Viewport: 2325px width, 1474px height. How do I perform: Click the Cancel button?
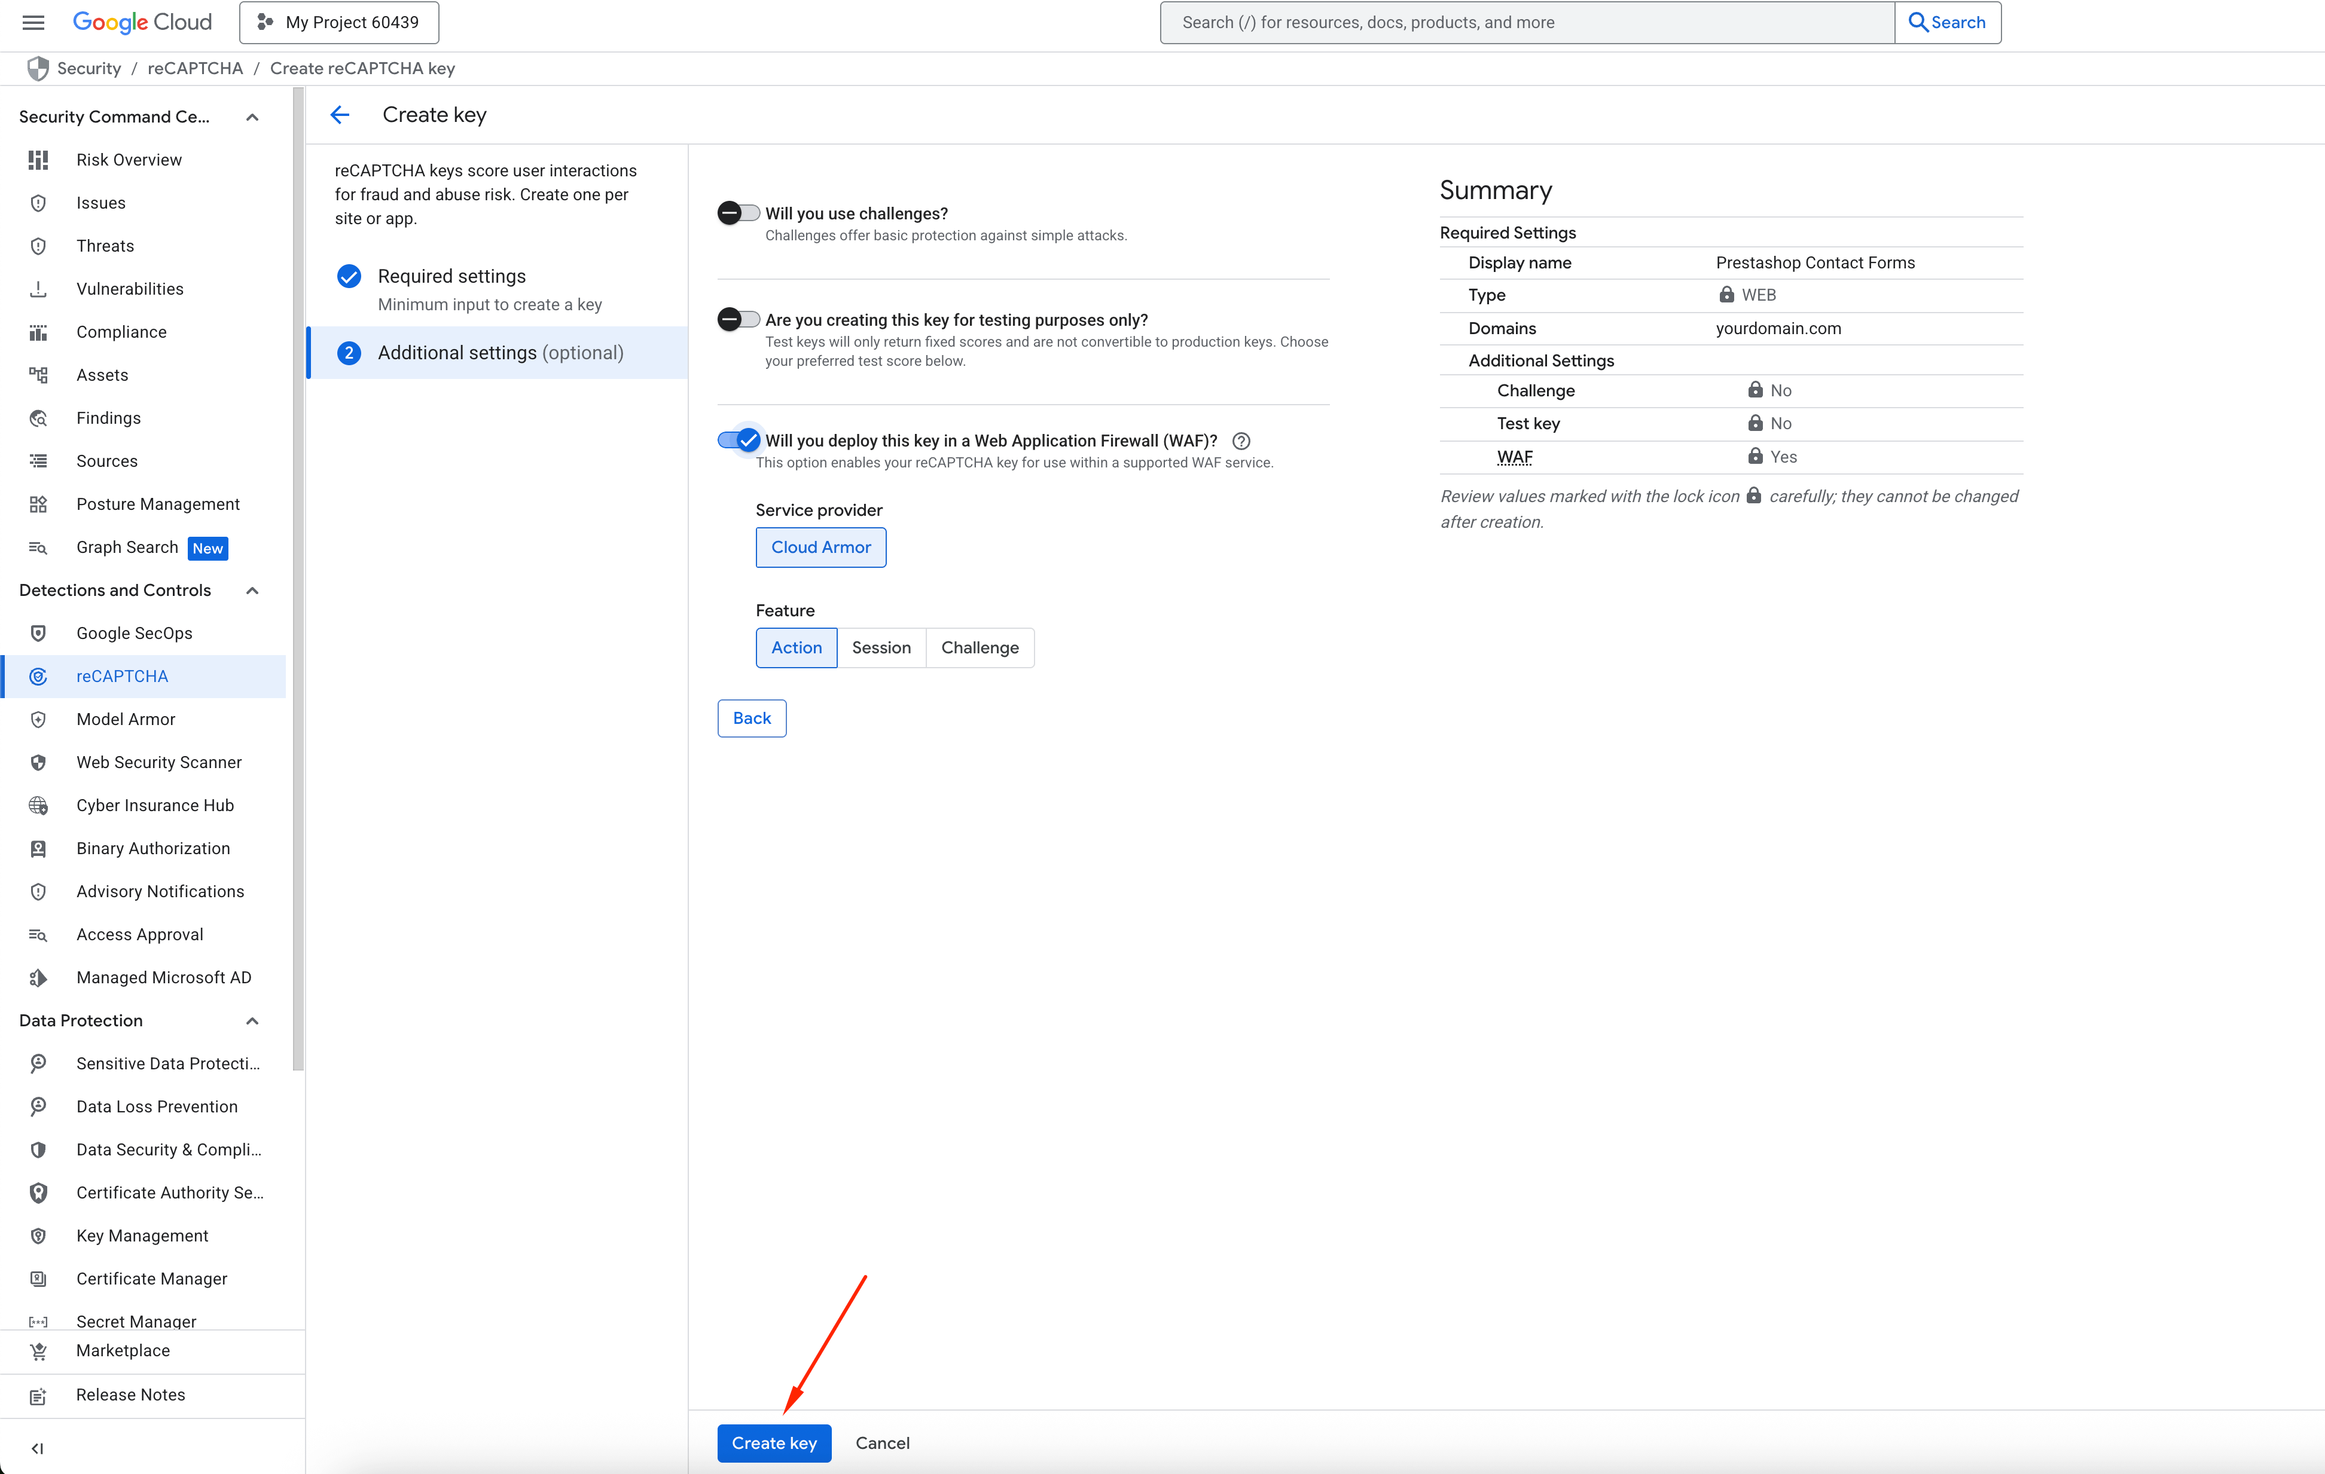click(881, 1443)
